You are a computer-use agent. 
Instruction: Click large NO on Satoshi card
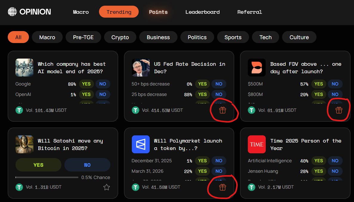tap(87, 165)
